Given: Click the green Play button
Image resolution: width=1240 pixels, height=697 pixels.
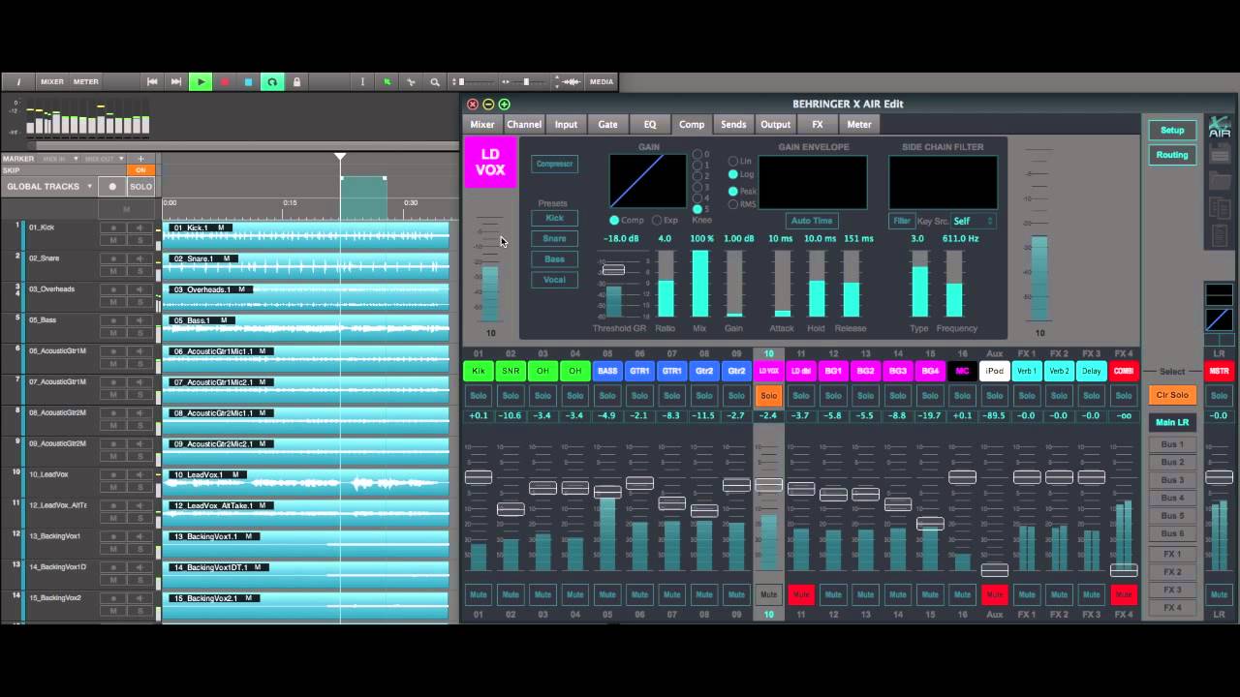Looking at the screenshot, I should [201, 82].
